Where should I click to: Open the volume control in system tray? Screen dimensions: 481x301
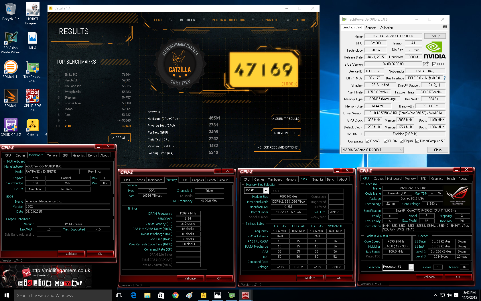[449, 295]
